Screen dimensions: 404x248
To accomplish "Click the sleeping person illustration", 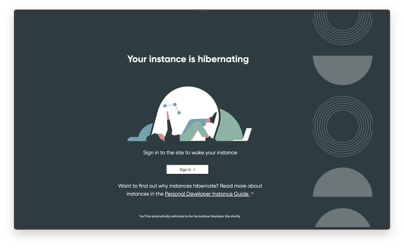I will 190,114.
